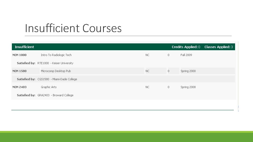Click Satisfied by label under NON 1580
The width and height of the screenshot is (253, 142).
point(26,79)
